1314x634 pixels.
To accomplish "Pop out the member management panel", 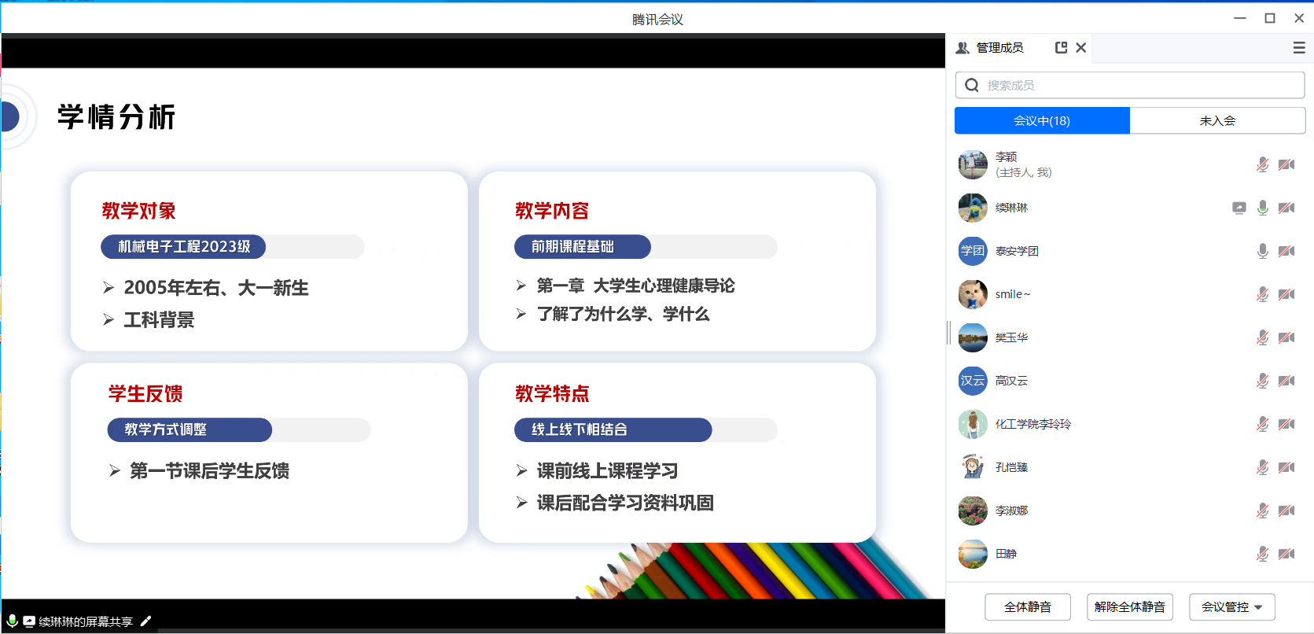I will point(1061,48).
